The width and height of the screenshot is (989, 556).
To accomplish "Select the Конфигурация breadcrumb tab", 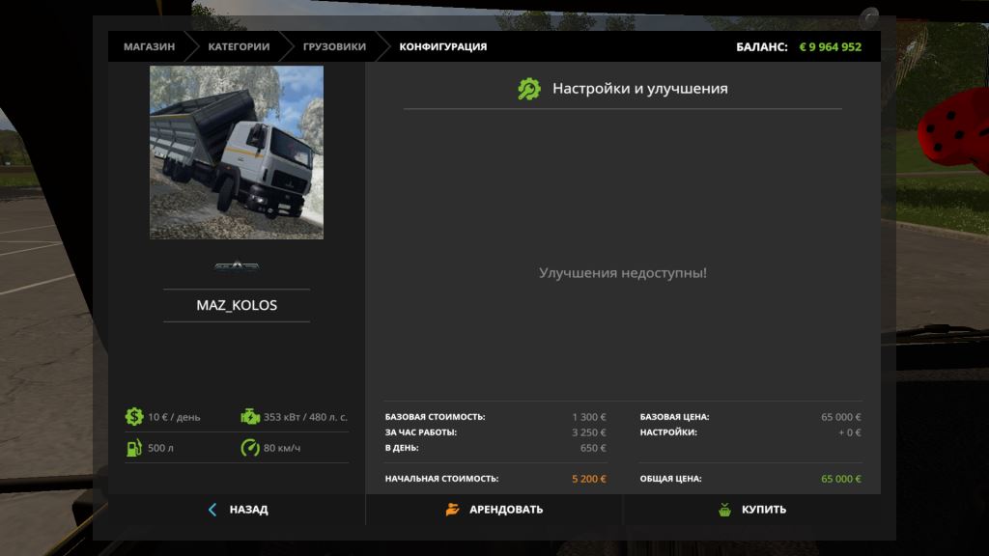I will click(443, 46).
